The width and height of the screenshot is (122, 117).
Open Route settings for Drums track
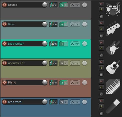pos(53,5)
